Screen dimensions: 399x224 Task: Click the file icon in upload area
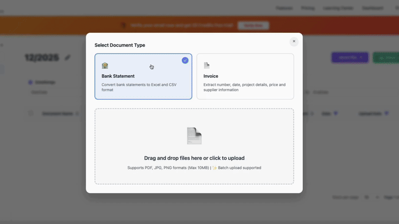pyautogui.click(x=194, y=136)
